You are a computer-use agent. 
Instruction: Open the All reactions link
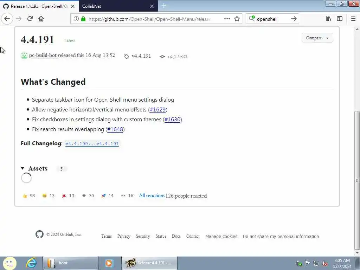tap(152, 195)
